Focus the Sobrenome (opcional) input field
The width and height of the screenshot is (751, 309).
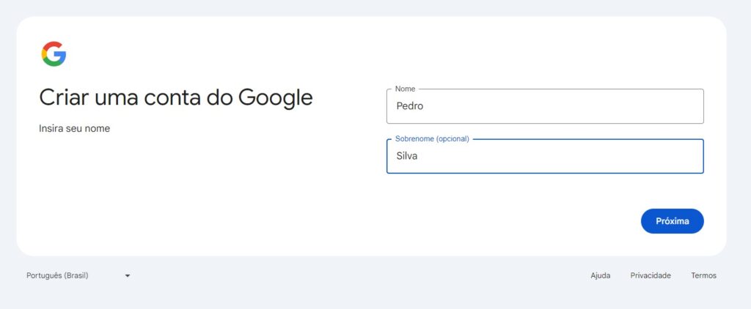[x=545, y=156]
